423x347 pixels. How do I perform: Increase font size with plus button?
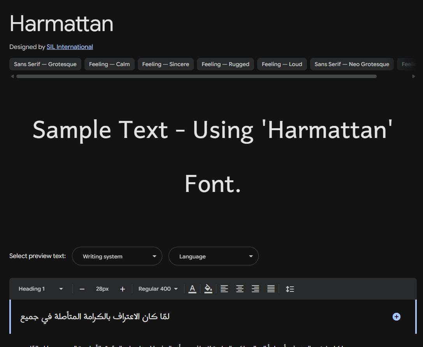[123, 289]
